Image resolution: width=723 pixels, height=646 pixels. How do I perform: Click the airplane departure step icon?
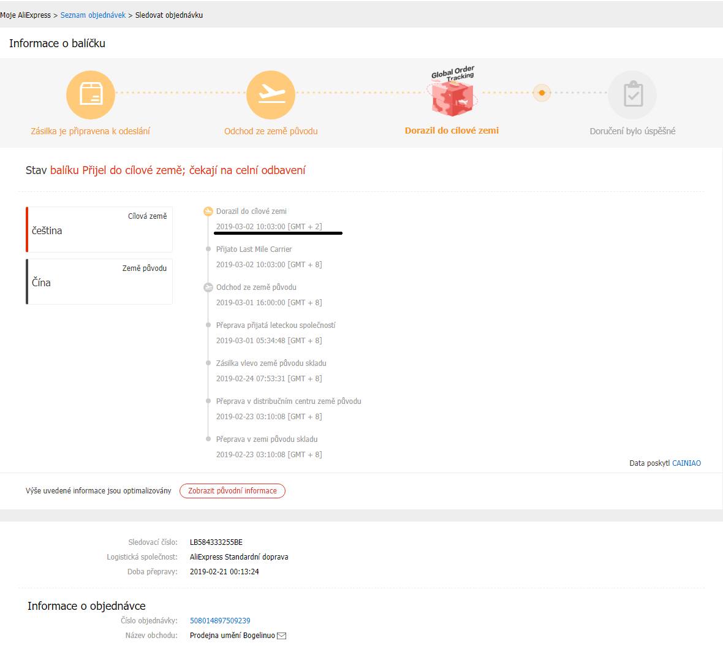click(x=271, y=95)
